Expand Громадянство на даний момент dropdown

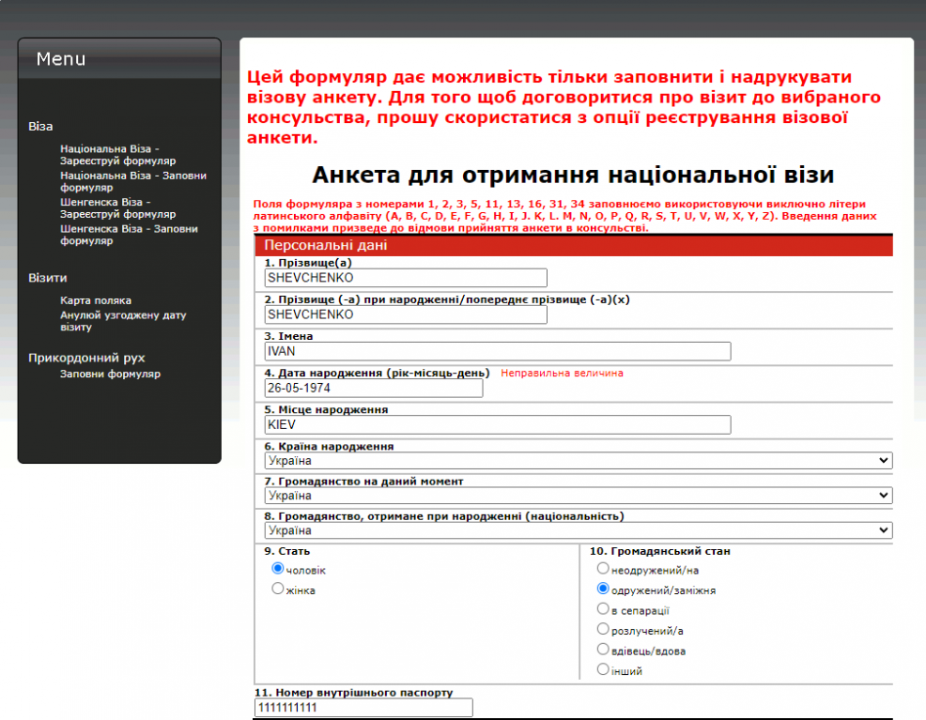579,495
